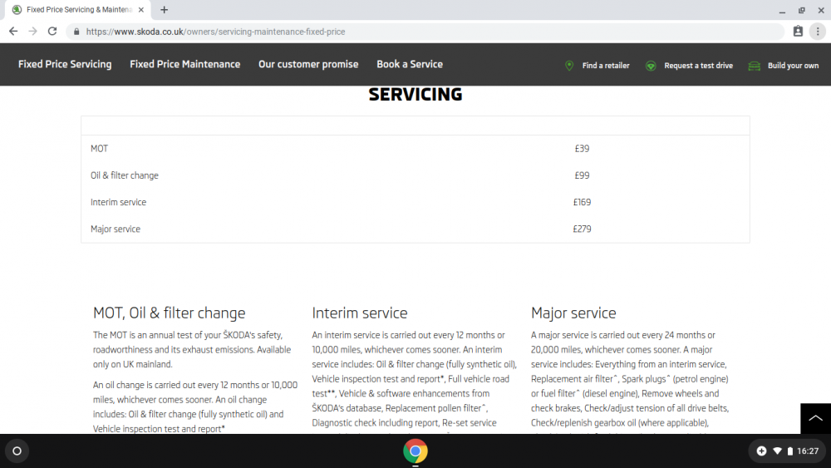Click the Find a retailer pin icon
The image size is (831, 468).
pyautogui.click(x=568, y=65)
